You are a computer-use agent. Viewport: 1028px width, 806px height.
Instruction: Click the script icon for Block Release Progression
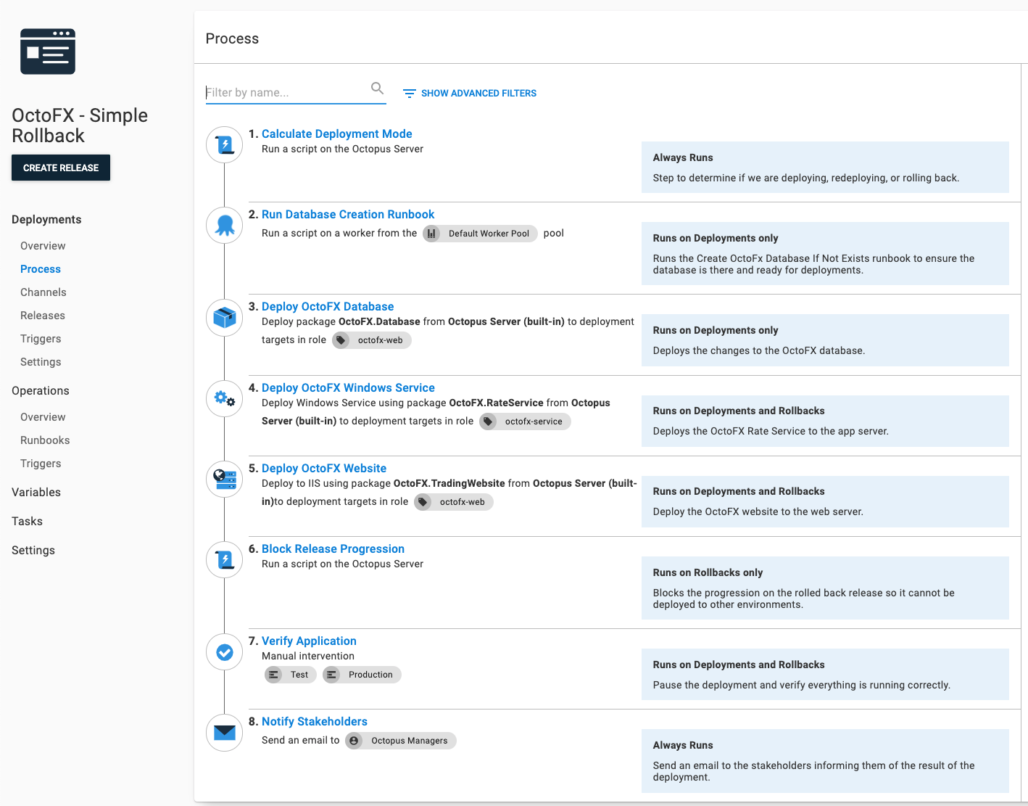pyautogui.click(x=224, y=559)
